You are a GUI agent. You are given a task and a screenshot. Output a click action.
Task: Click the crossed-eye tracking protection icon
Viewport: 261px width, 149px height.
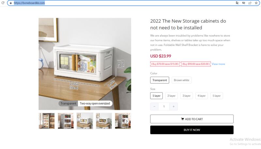click(x=243, y=3)
